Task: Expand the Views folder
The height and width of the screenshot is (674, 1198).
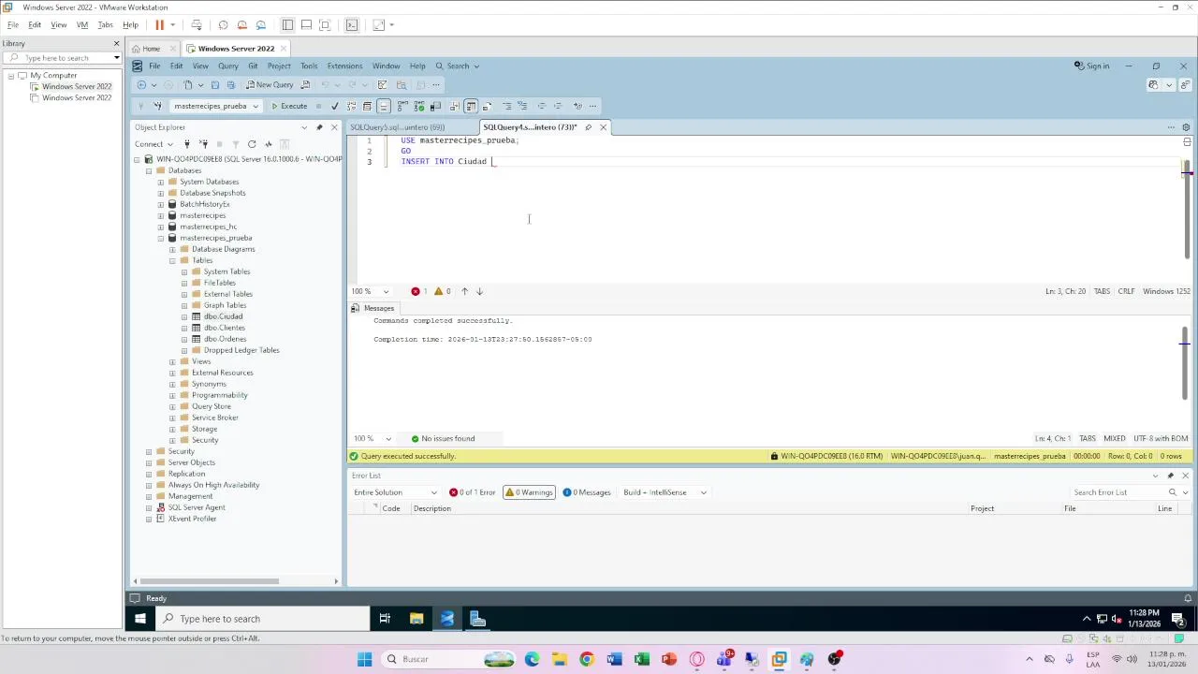Action: [172, 361]
